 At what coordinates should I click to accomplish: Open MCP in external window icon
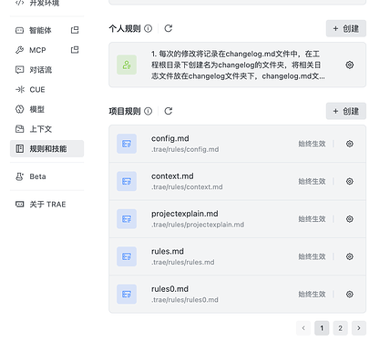tap(75, 50)
